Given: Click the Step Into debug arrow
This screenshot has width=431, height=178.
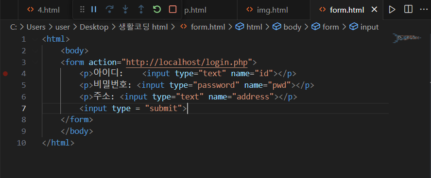Looking at the screenshot, I should 125,10.
